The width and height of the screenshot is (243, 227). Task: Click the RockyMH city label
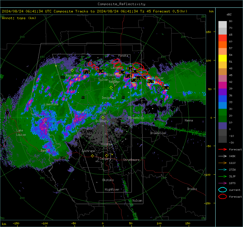[71, 76]
